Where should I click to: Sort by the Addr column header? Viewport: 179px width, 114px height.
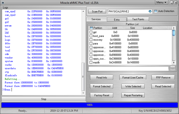click(115, 28)
